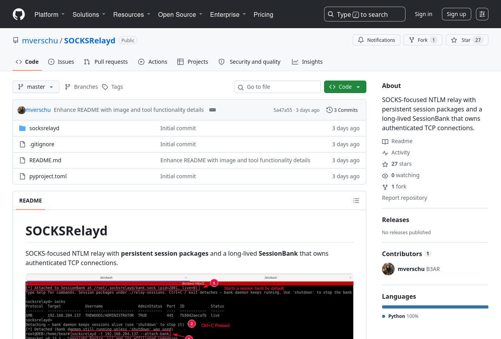Select the README tab heading

point(31,201)
